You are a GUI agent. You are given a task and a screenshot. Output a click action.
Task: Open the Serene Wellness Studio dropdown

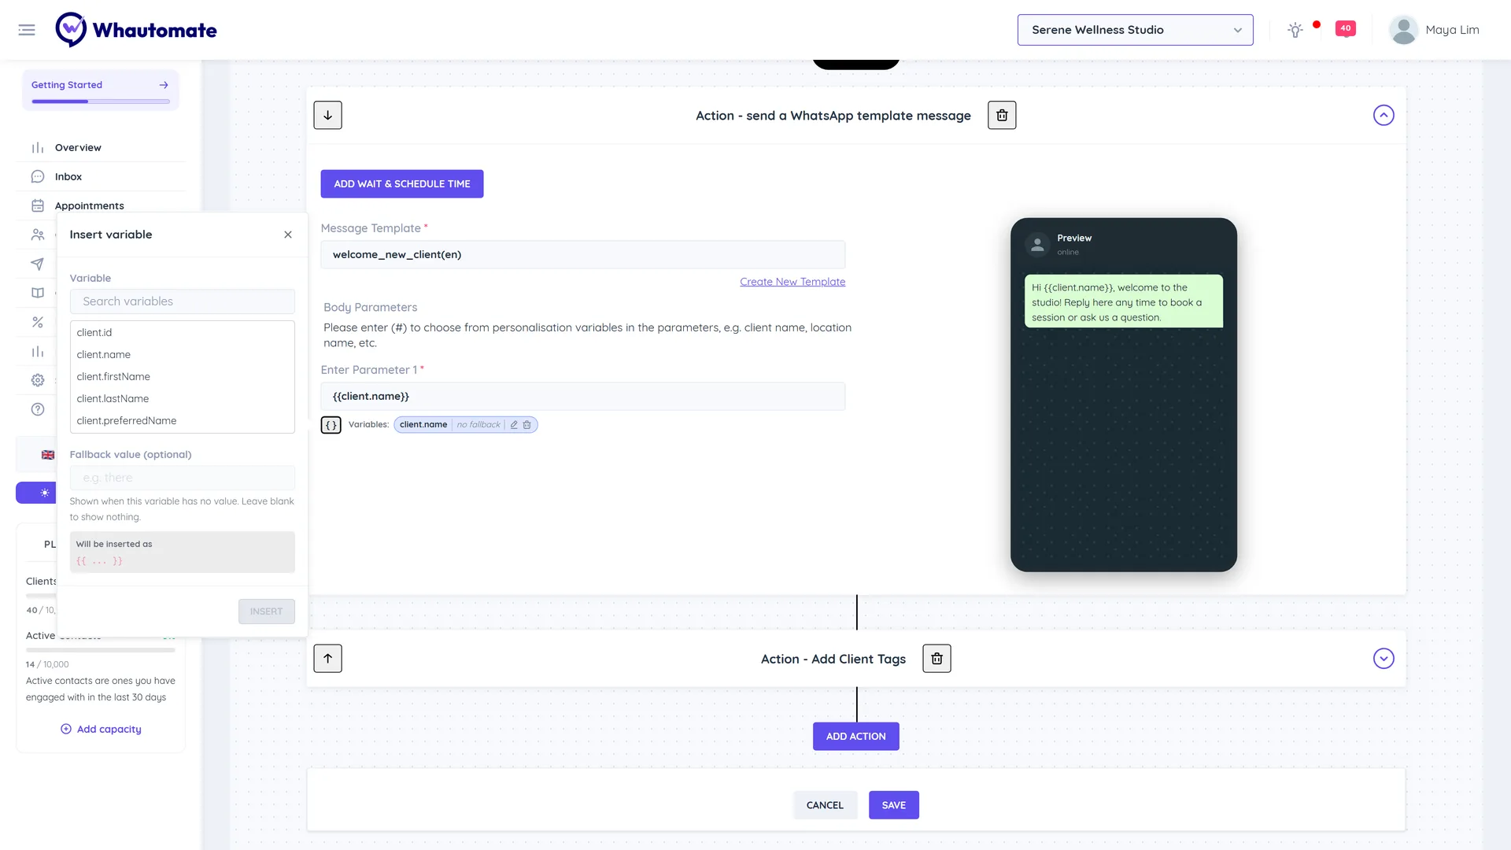coord(1135,30)
